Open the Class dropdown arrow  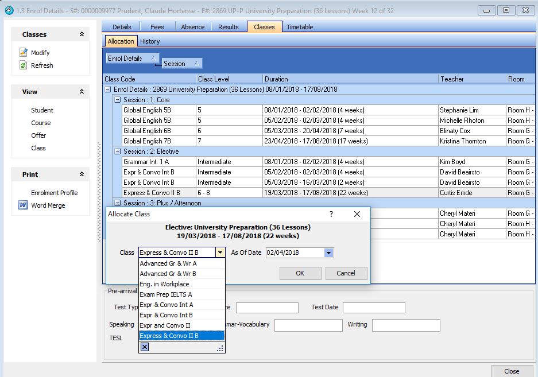tap(220, 252)
